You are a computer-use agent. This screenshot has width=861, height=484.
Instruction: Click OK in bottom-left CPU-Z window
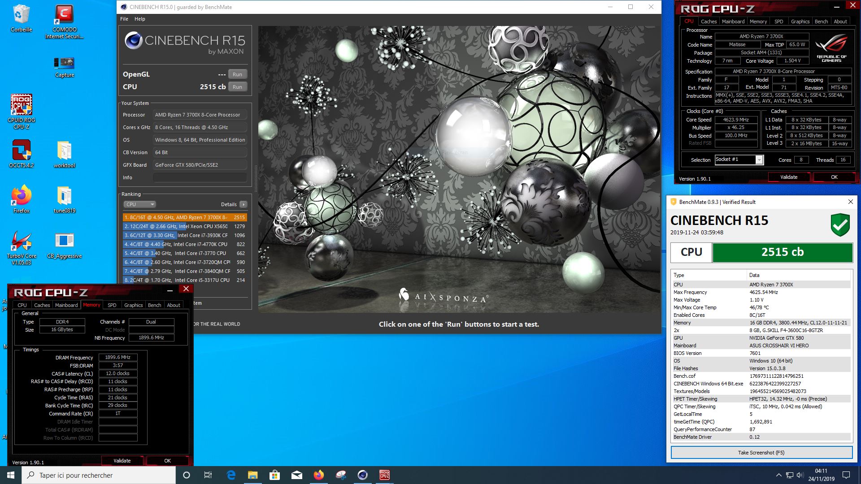point(167,461)
